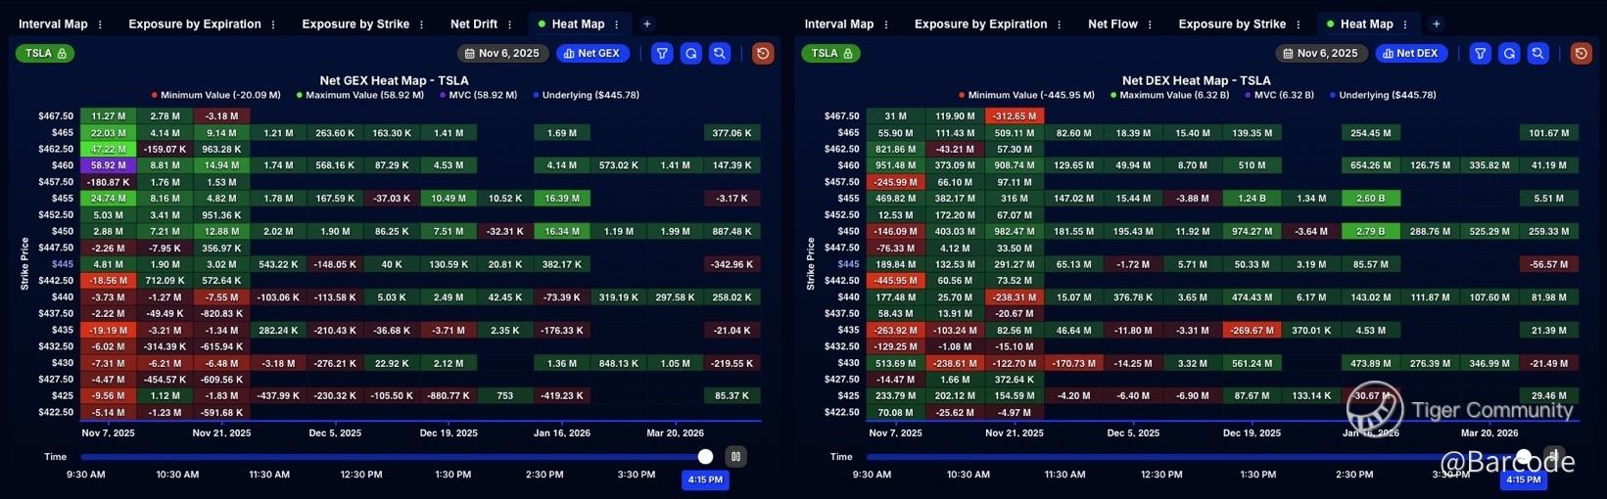Open left panel's Exposure by Strike tab

(x=355, y=24)
